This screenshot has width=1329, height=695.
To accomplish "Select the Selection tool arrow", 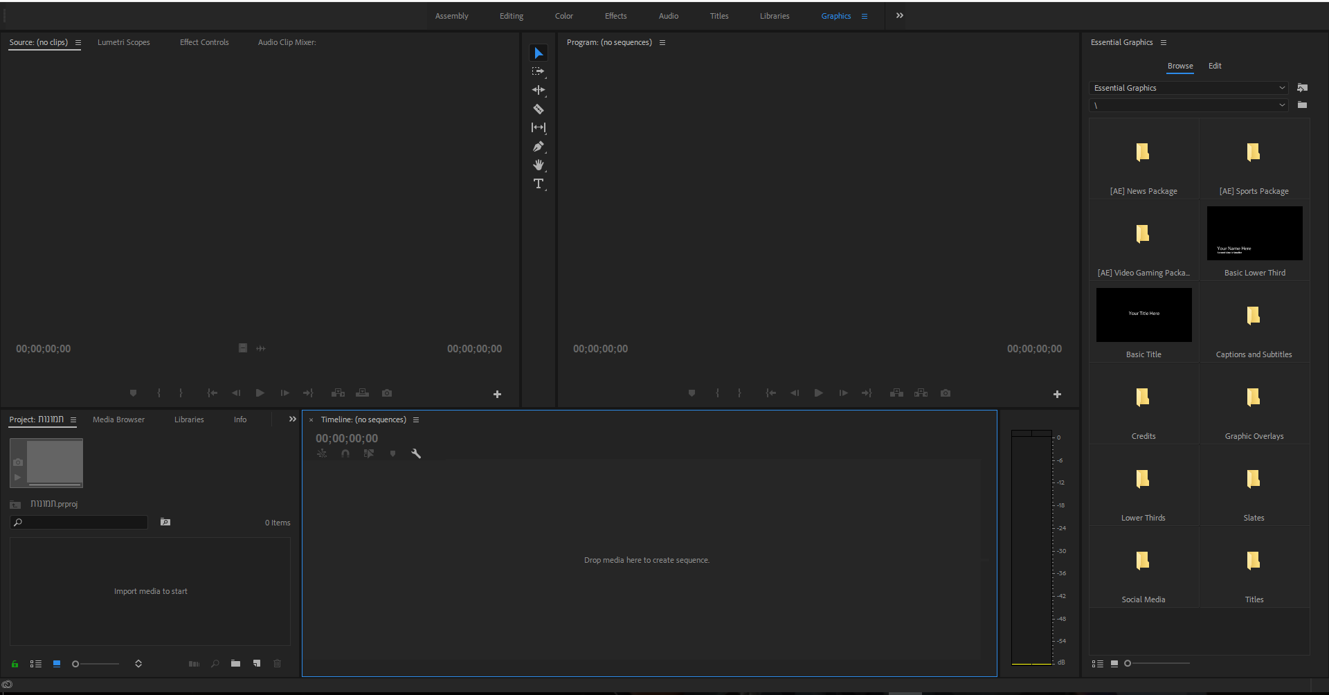I will 539,53.
